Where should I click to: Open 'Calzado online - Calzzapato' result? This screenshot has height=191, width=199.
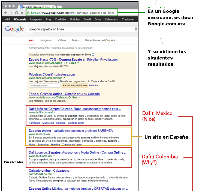pyautogui.click(x=49, y=171)
